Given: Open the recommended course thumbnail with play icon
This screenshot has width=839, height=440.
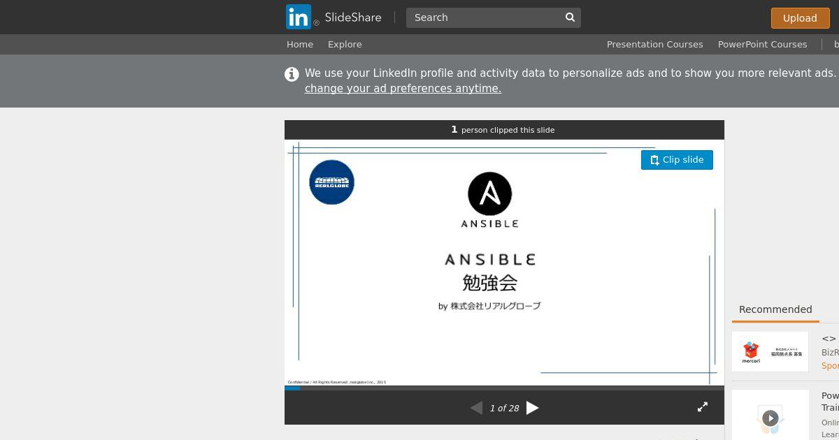Looking at the screenshot, I should click(x=770, y=415).
